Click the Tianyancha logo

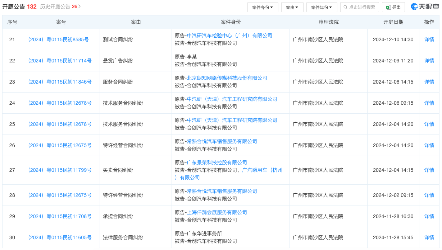(x=425, y=7)
